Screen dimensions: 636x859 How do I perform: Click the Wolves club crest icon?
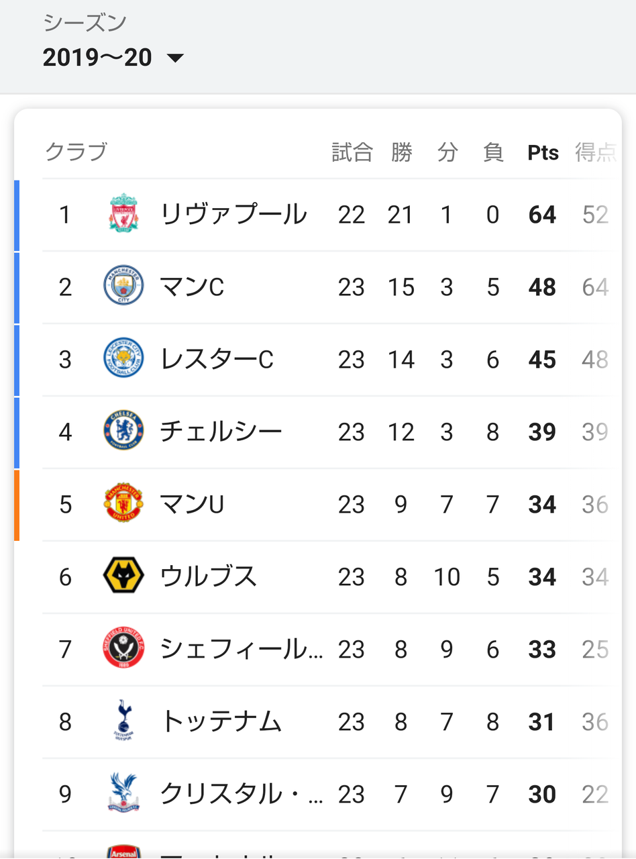tap(123, 576)
